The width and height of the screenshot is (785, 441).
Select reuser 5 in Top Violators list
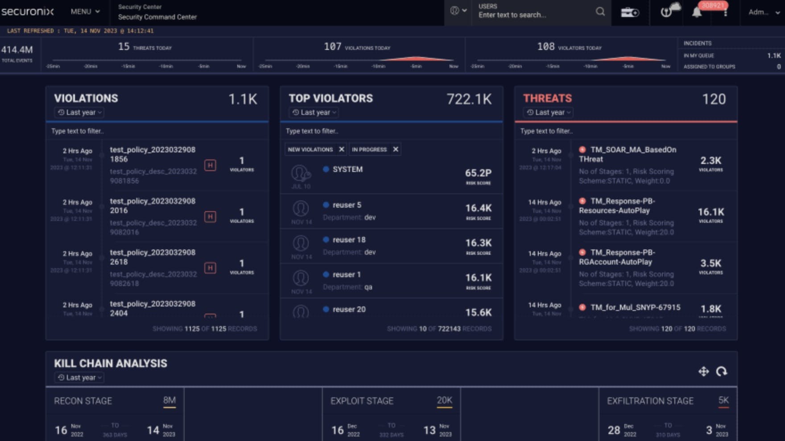tap(348, 204)
